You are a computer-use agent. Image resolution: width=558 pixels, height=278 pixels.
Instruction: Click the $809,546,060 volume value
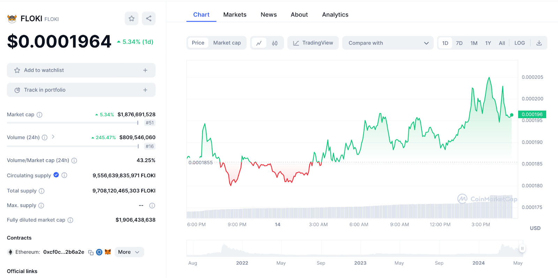coord(137,137)
